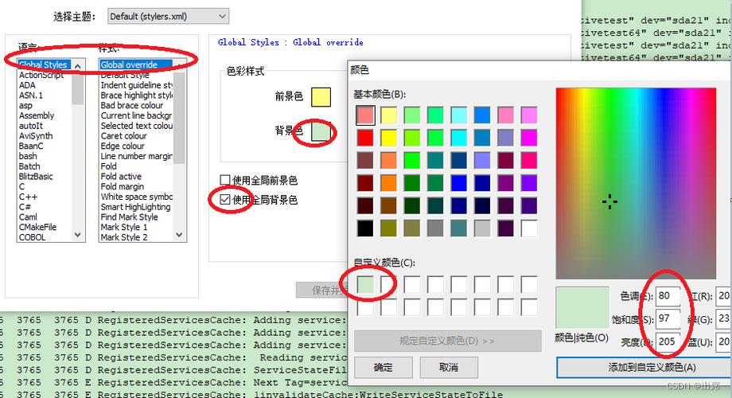Click inside the colour spectrum picker
This screenshot has width=732, height=398.
click(x=636, y=183)
